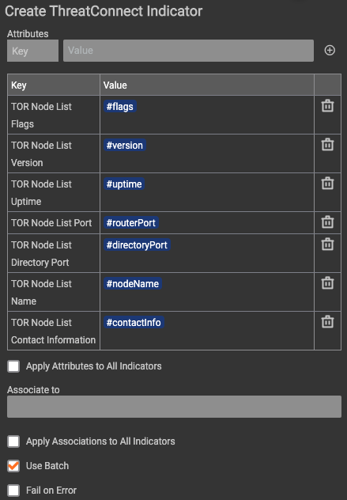Click the add attribute plus icon
The image size is (347, 500).
click(x=330, y=51)
